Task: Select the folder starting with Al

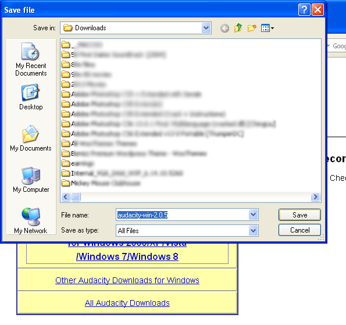Action: (x=99, y=144)
